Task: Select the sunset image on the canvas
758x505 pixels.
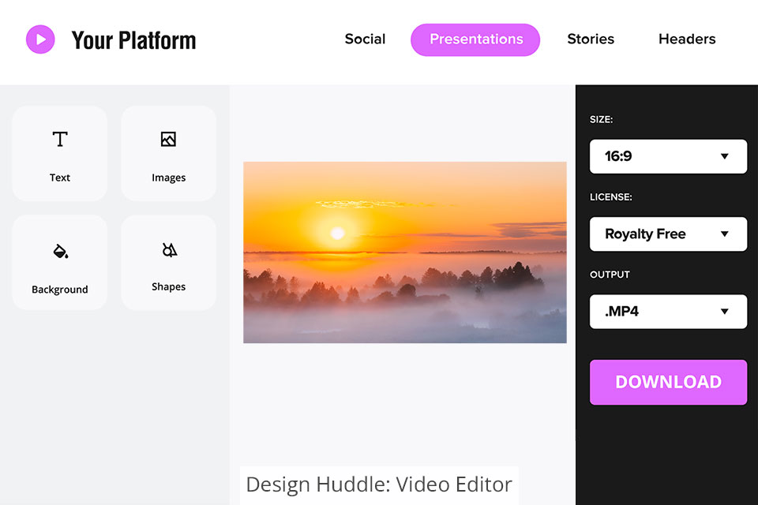Action: point(404,252)
